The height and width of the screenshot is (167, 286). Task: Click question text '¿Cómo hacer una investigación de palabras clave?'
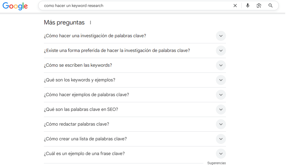click(95, 36)
